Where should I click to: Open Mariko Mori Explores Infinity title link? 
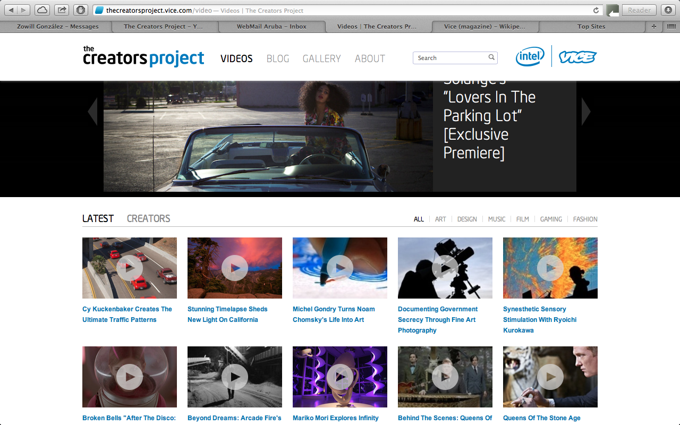[x=336, y=418]
